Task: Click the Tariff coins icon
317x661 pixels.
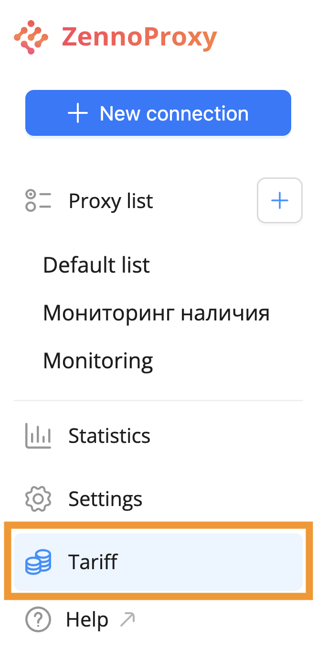Action: (x=38, y=562)
